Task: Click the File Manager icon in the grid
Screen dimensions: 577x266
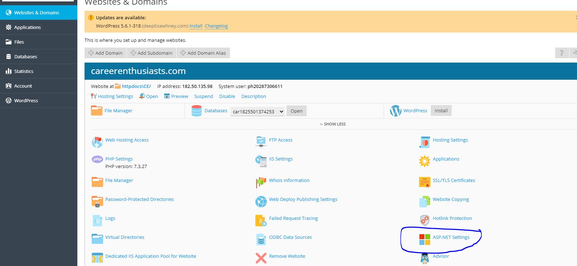Action: tap(97, 182)
